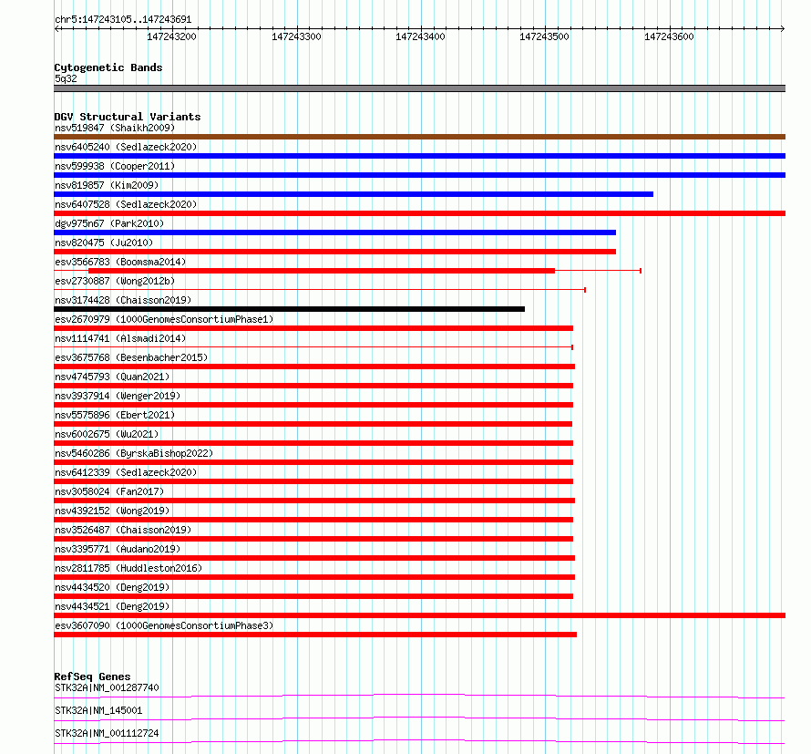The width and height of the screenshot is (811, 754).
Task: Open variant nsv5460286 (ByrskaBishop2022) label
Action: [134, 453]
